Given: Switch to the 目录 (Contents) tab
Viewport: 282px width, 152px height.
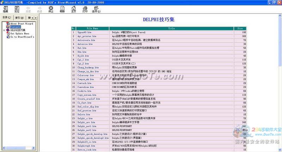Looking at the screenshot, I should [x=7, y=17].
